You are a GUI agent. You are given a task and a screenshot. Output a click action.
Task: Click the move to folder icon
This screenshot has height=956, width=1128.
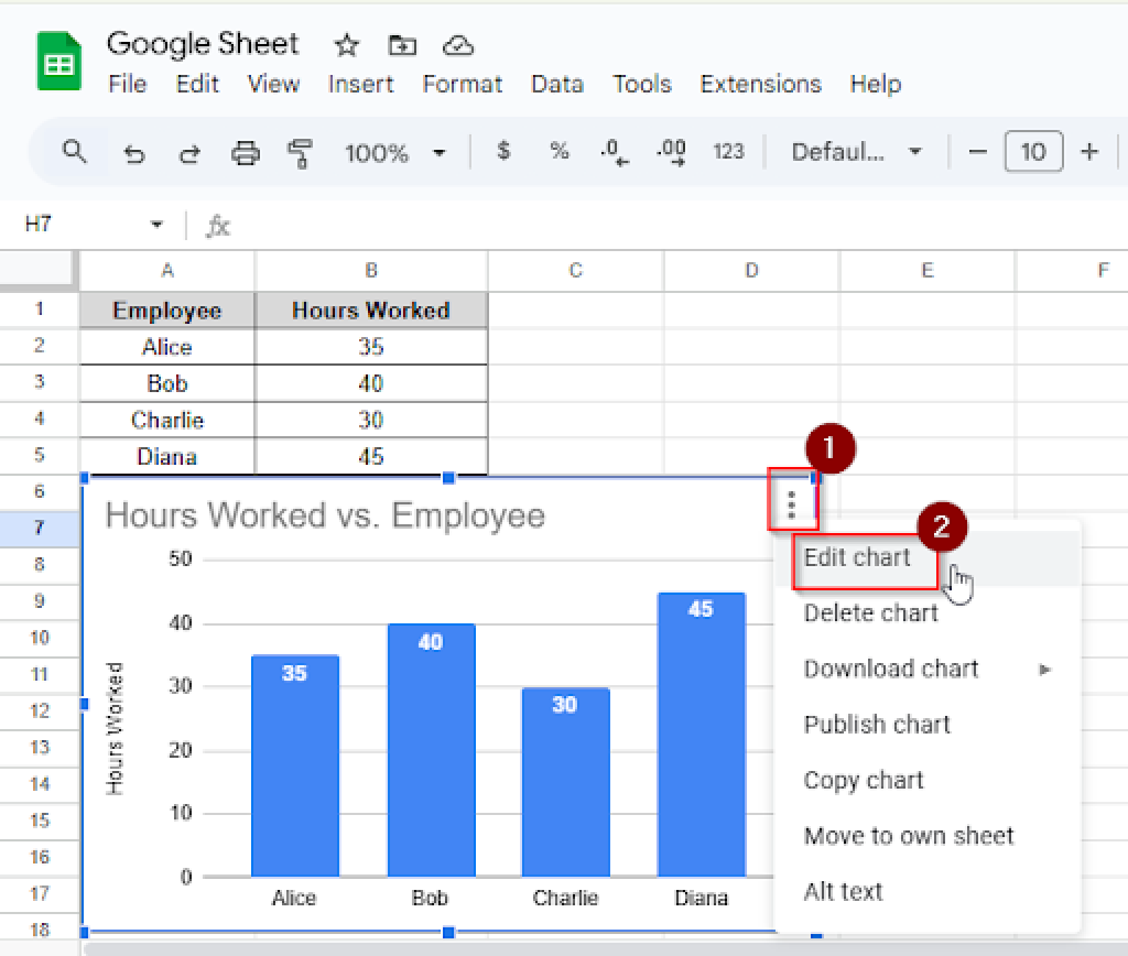402,46
